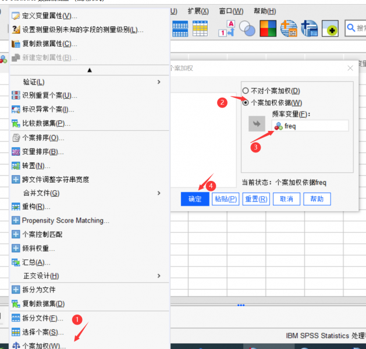This screenshot has width=366, height=349.
Task: Click the blue data grid toolbar icon
Action: pos(180,29)
